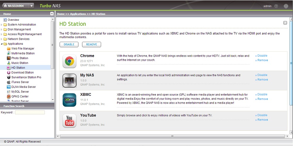Click the YouTube app icon
Viewport: 293px width, 146px height.
[69, 121]
